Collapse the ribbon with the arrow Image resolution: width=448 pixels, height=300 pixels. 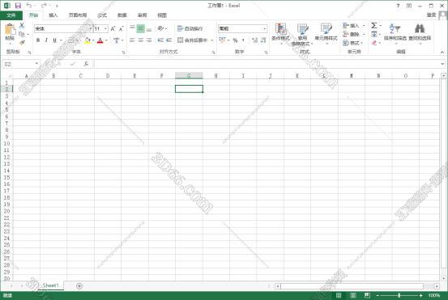[x=442, y=53]
